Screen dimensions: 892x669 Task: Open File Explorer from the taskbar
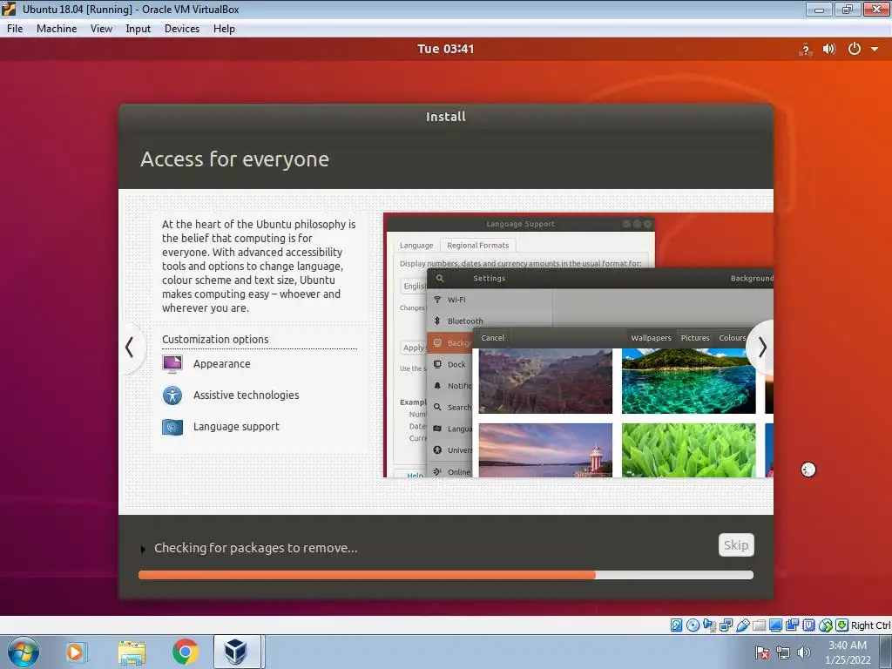click(132, 652)
